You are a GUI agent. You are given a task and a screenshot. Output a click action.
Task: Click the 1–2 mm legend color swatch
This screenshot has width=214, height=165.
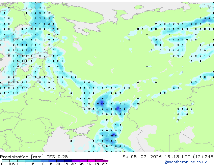21,161
